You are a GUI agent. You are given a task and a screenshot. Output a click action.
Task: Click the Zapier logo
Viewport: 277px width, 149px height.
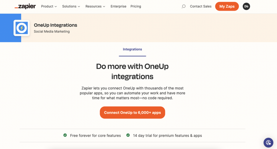coord(25,6)
